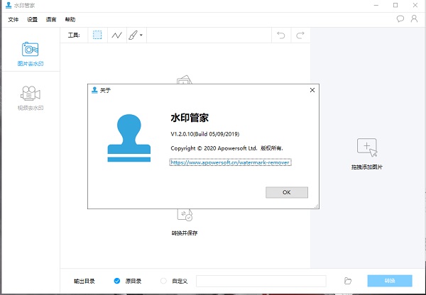Click the 水印管家 stamp logo in dialog
Screen dimensions: 426x295
click(129, 138)
